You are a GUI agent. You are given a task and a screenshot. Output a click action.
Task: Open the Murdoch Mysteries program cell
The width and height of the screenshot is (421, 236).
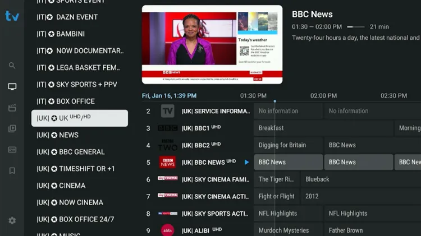tap(289, 230)
